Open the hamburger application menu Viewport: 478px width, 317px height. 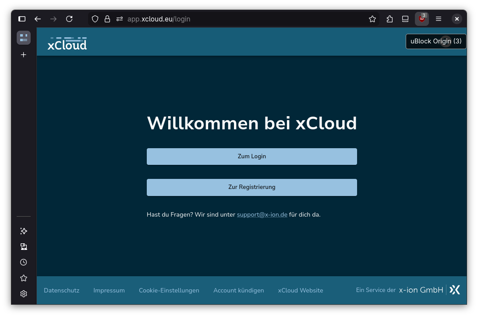[x=438, y=19]
